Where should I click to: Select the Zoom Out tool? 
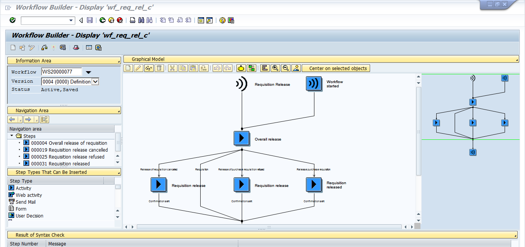click(286, 68)
